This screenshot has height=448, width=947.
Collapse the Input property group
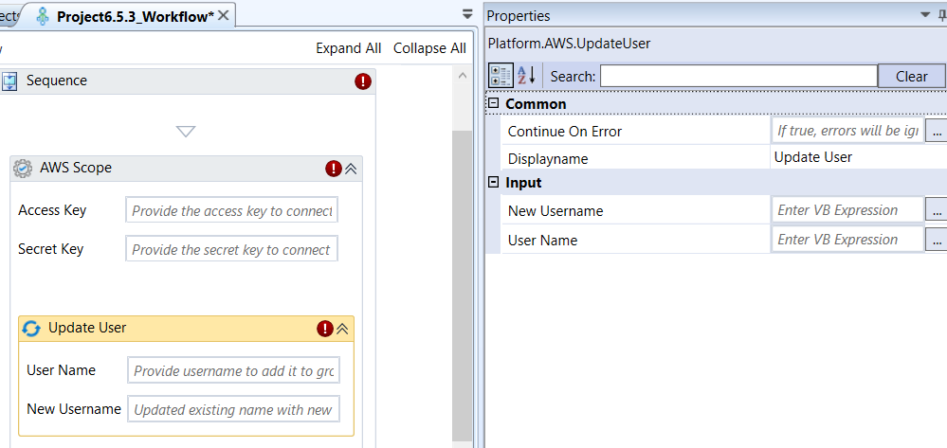[x=494, y=182]
